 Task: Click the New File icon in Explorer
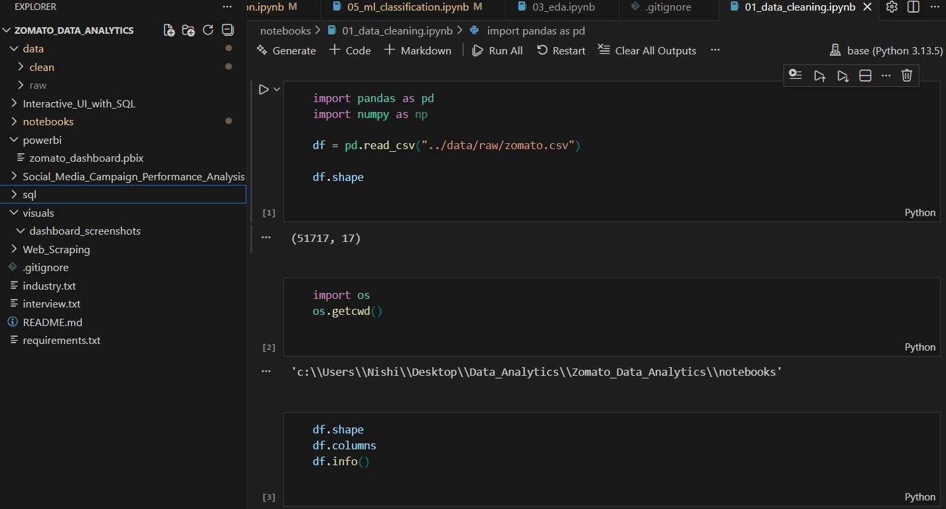(x=169, y=30)
